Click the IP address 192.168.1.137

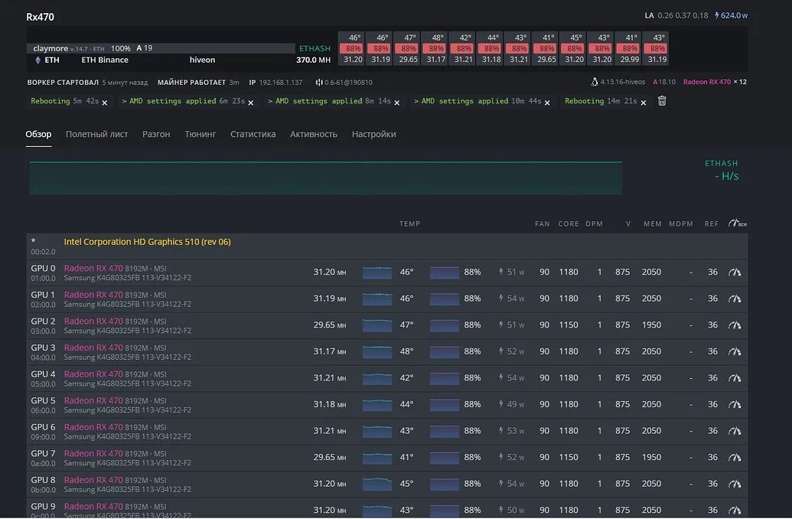pos(281,83)
